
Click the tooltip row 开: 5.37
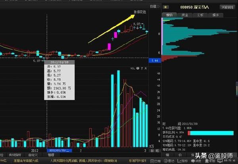click(54, 67)
